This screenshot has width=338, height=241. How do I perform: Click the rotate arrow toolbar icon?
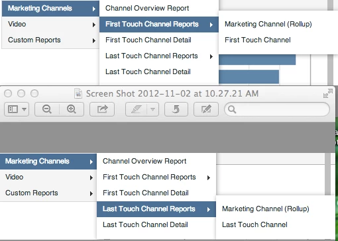tap(176, 109)
